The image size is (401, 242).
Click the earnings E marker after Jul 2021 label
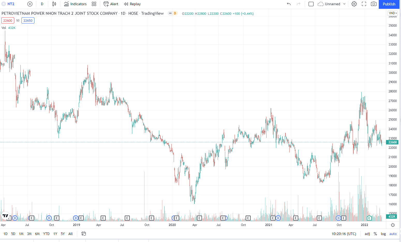pos(319,218)
